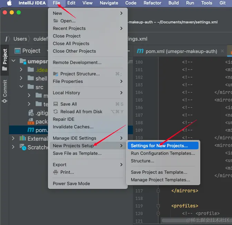Click the Apple menu logo
232x225 pixels.
click(x=9, y=3)
